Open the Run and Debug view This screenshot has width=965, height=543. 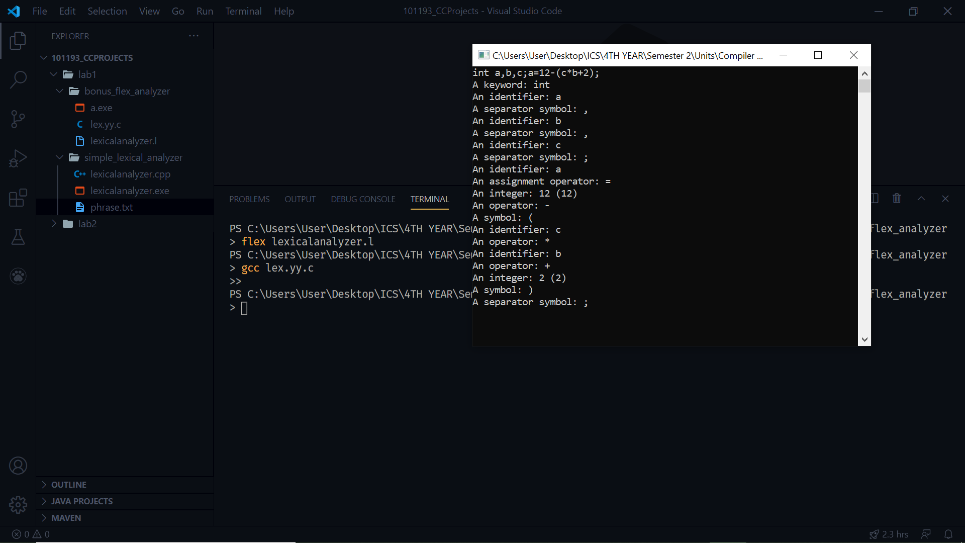pyautogui.click(x=18, y=158)
